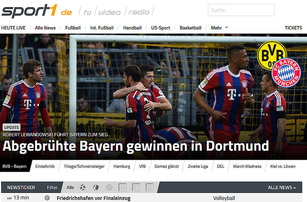
Task: Open the 'US-Sport' navigation menu
Action: pyautogui.click(x=160, y=28)
